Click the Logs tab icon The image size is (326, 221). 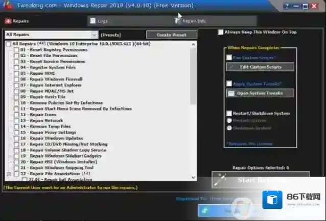91,21
